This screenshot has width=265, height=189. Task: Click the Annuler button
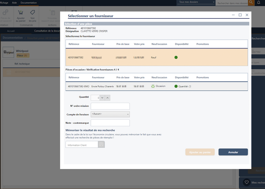233,152
